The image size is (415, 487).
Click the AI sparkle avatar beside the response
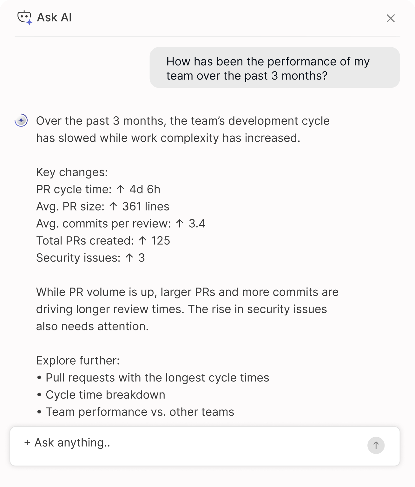(x=21, y=120)
